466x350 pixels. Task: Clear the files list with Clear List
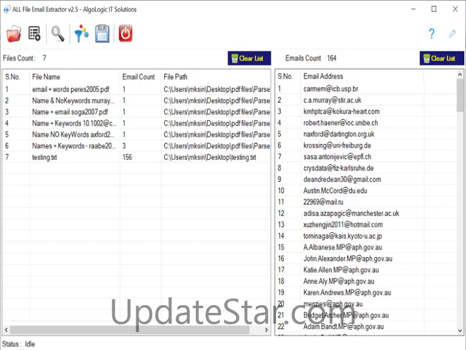[249, 58]
